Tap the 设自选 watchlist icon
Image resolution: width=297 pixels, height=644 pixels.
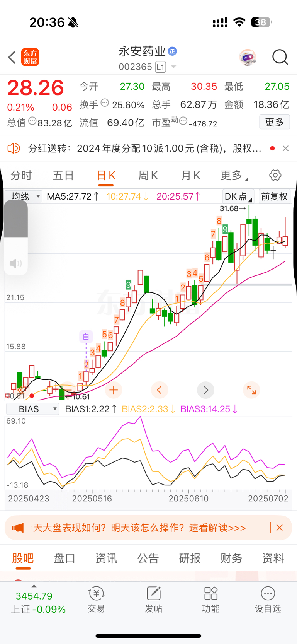pyautogui.click(x=268, y=600)
